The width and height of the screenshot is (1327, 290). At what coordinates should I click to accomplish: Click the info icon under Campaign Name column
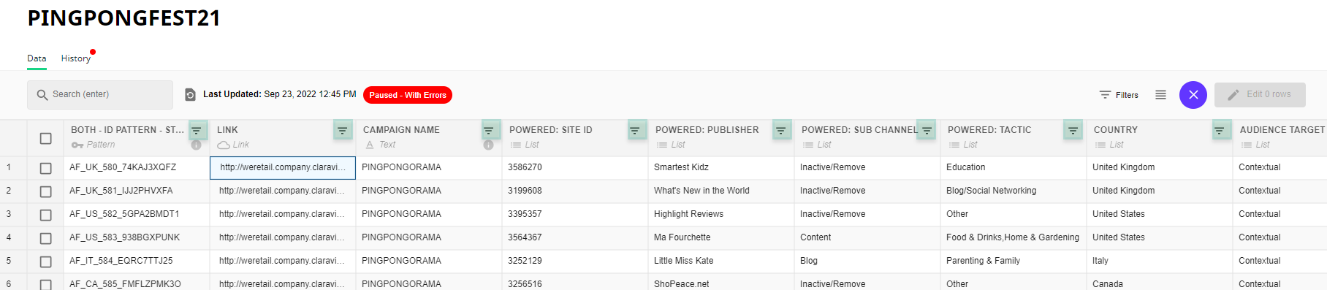488,145
